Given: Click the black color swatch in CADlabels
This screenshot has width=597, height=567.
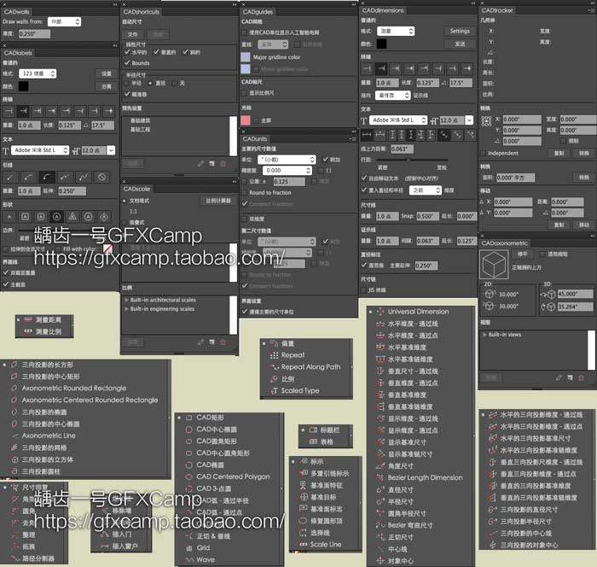Looking at the screenshot, I should tap(23, 86).
